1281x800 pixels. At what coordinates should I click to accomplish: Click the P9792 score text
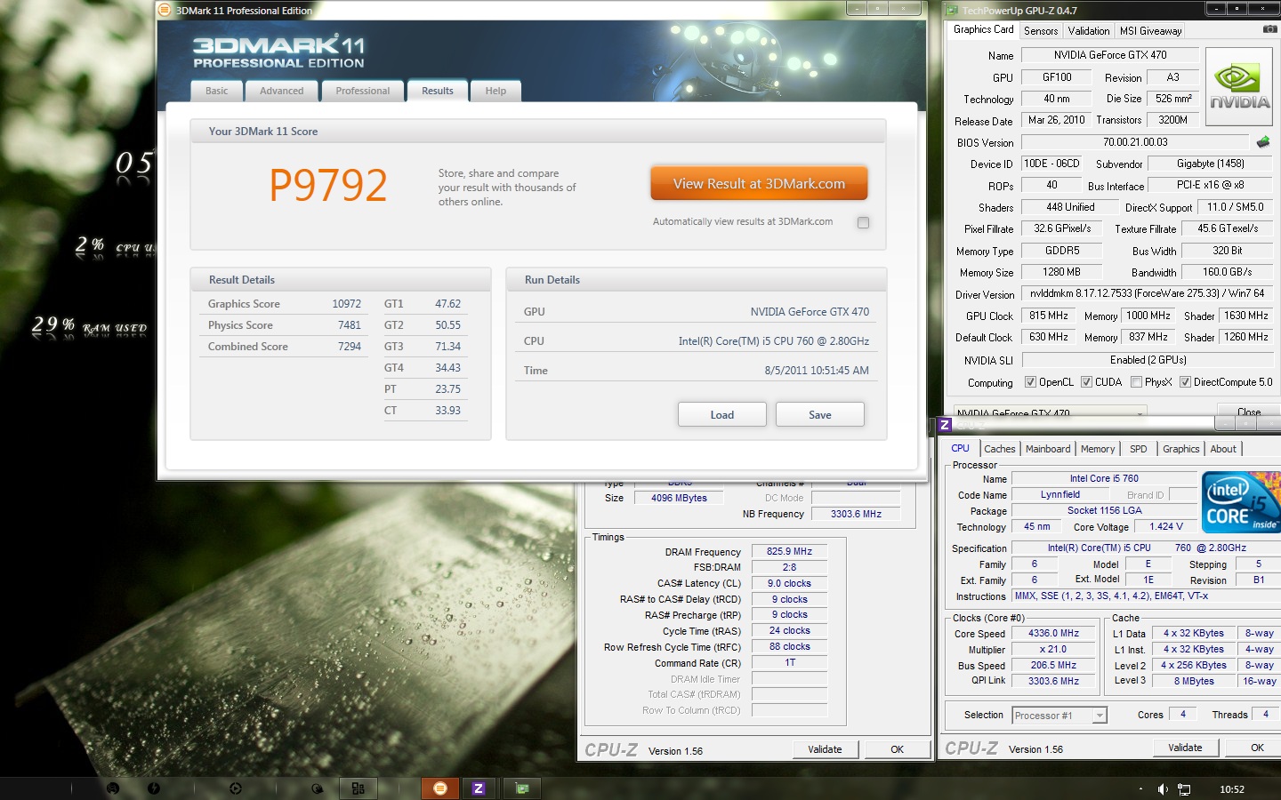[x=328, y=185]
